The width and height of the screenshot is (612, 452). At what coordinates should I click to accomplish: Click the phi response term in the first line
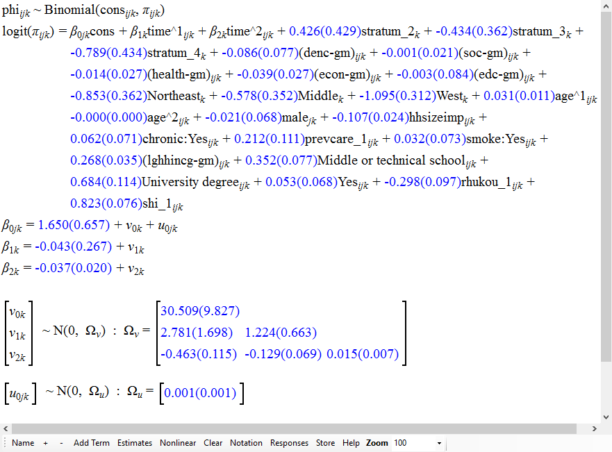[x=15, y=12]
